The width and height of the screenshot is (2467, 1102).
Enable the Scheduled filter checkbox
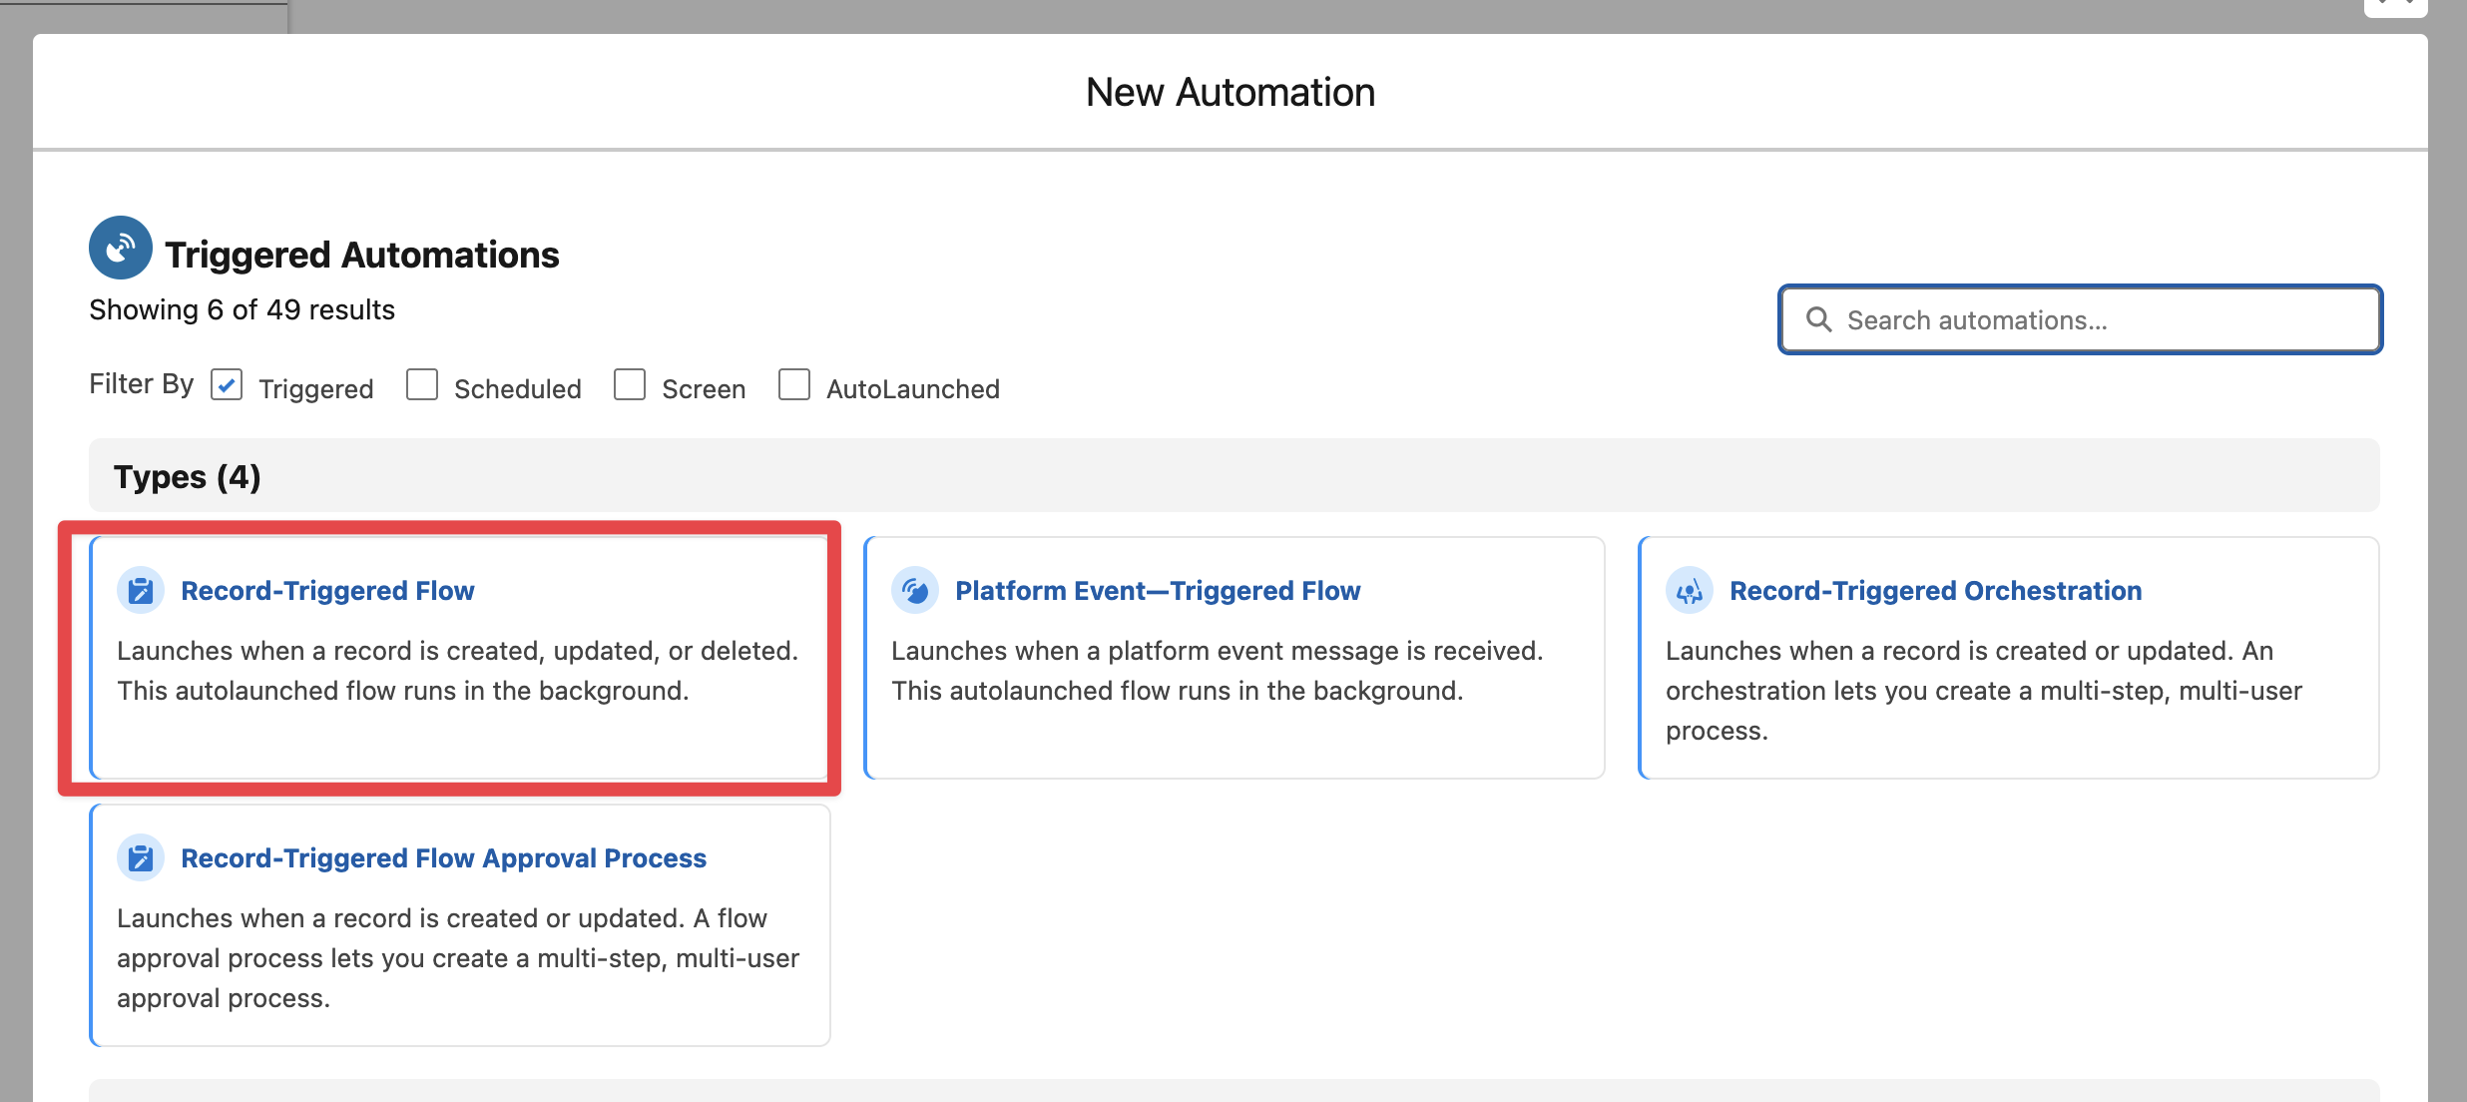tap(422, 385)
